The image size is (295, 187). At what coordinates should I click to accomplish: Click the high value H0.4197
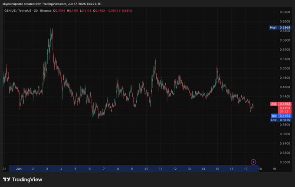pyautogui.click(x=72, y=11)
